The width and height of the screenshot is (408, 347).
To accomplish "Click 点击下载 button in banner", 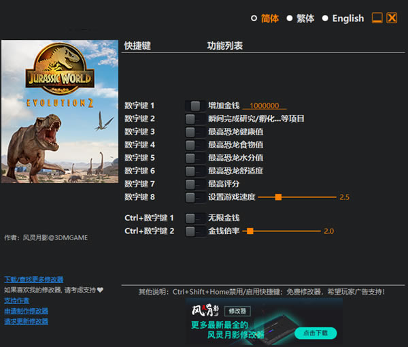I will [x=315, y=333].
